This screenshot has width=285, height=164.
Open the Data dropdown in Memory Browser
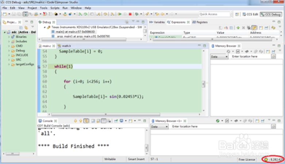point(219,56)
